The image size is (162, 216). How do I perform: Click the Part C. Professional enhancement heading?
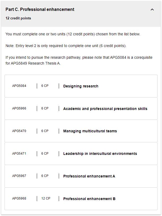click(x=40, y=10)
